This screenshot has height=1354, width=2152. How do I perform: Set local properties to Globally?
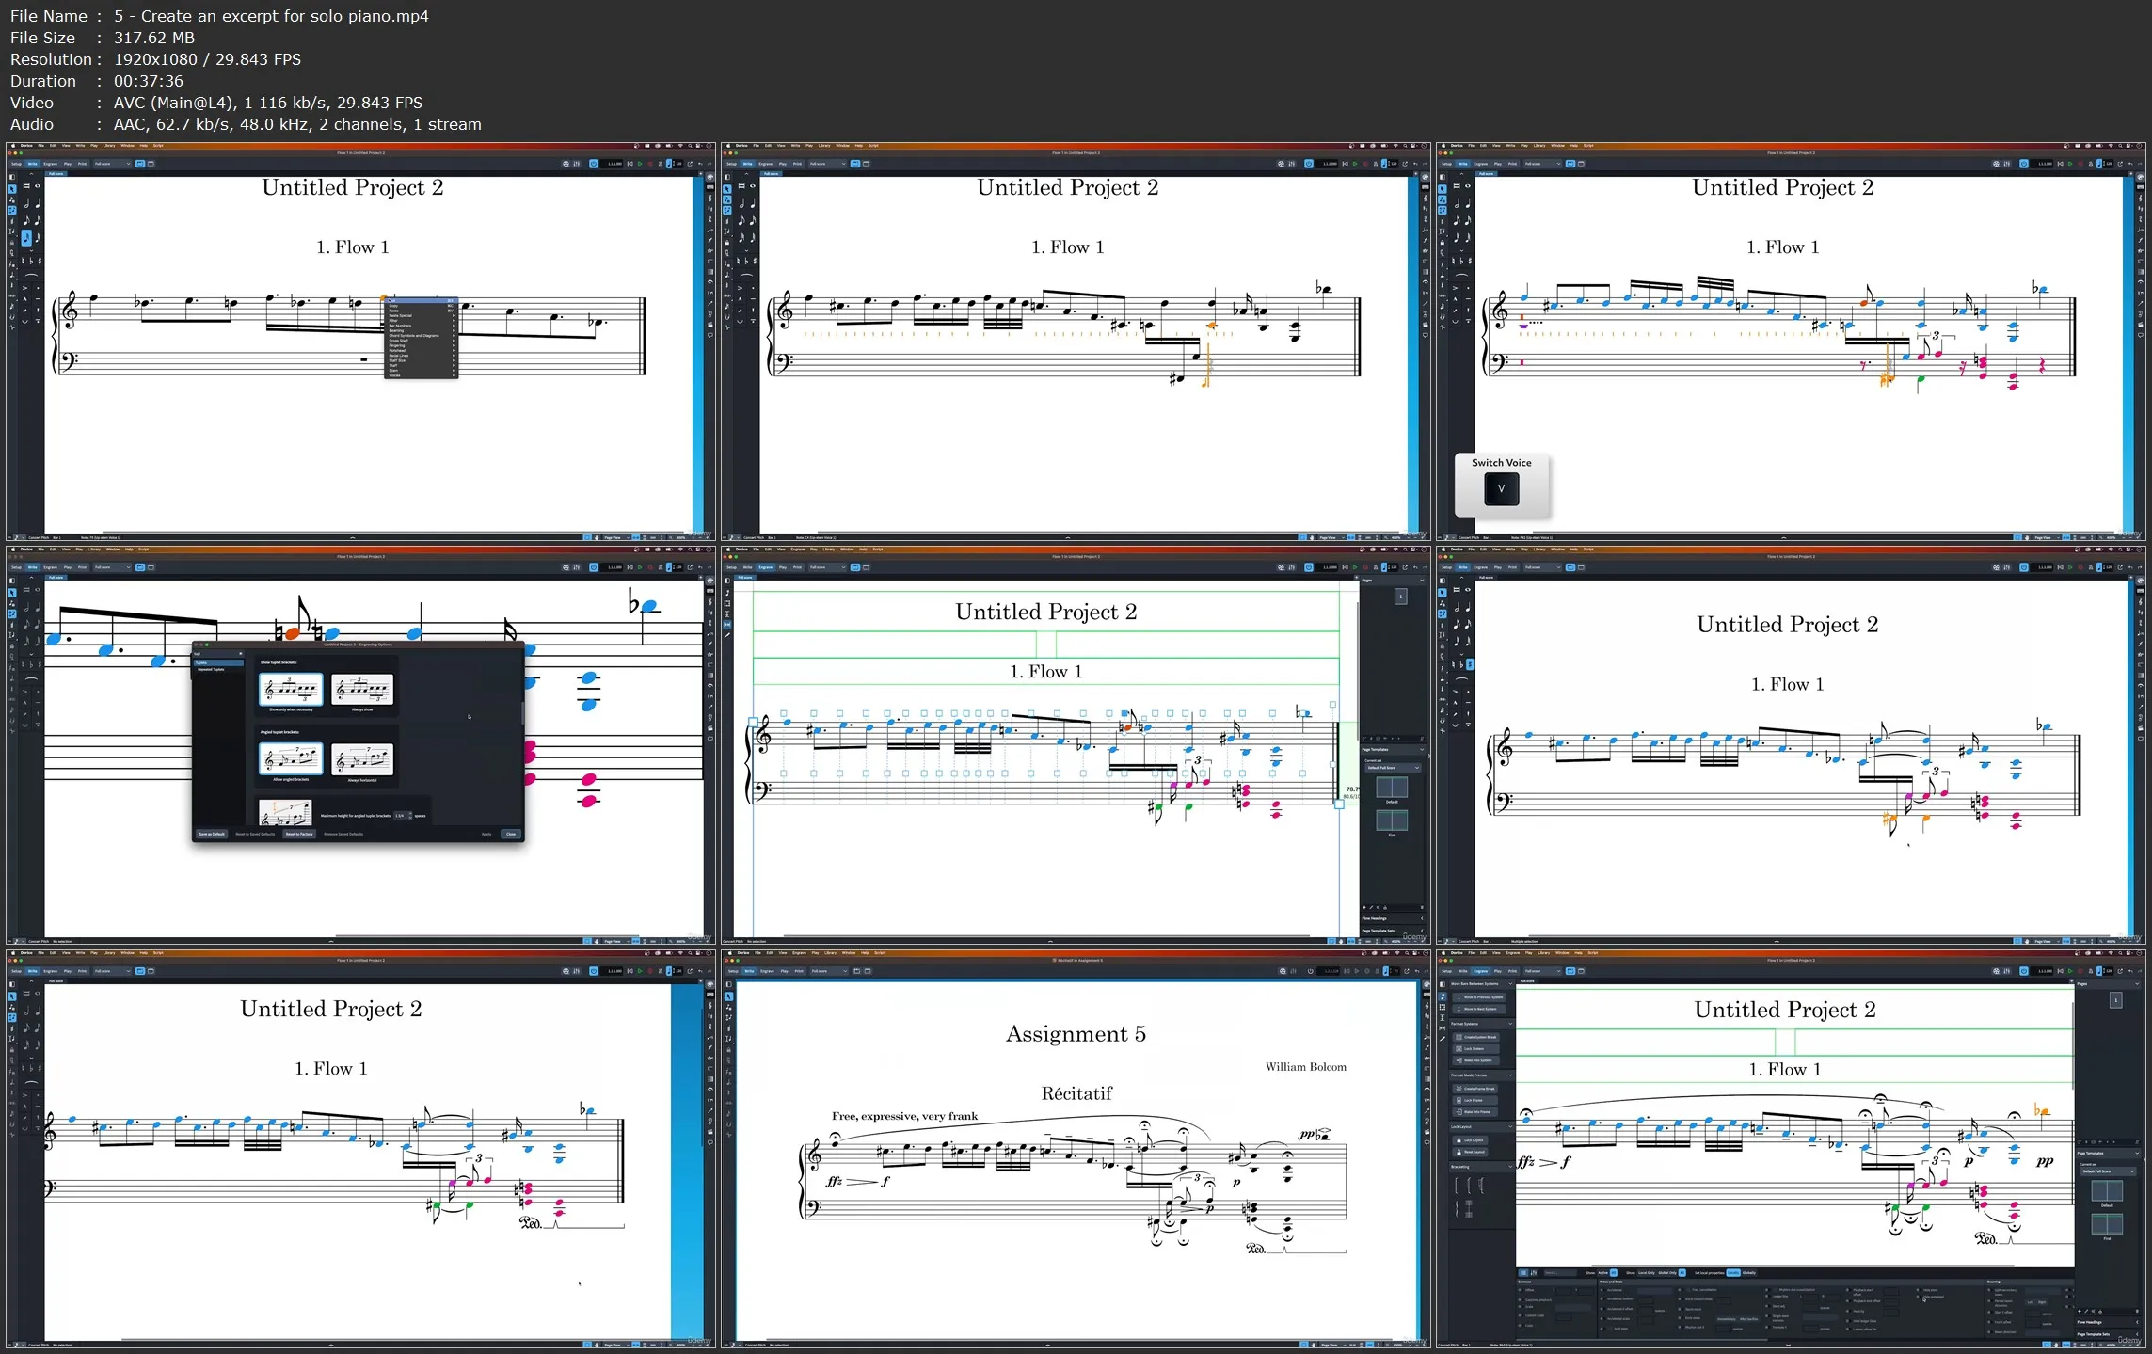(1749, 1272)
